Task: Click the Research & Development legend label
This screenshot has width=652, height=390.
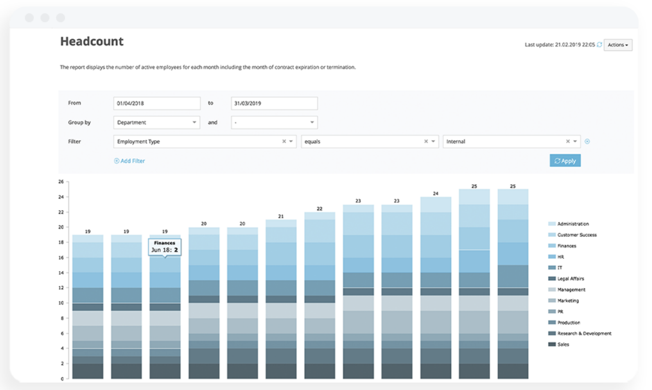Action: click(584, 333)
